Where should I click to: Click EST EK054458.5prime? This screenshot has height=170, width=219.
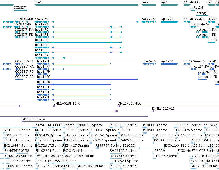pyautogui.click(x=166, y=141)
